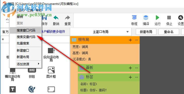Click the 根布局 layout icon
The height and width of the screenshot is (94, 184).
point(74,40)
